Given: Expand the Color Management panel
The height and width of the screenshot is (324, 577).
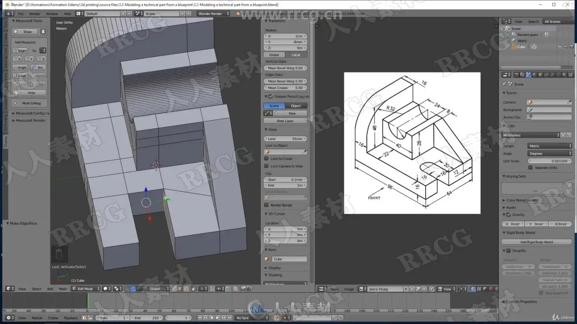Looking at the screenshot, I should (x=521, y=200).
